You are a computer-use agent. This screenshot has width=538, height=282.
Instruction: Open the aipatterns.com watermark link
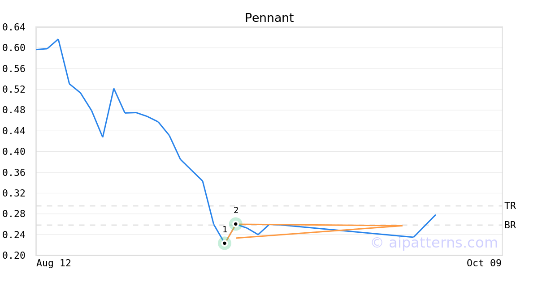pos(434,243)
